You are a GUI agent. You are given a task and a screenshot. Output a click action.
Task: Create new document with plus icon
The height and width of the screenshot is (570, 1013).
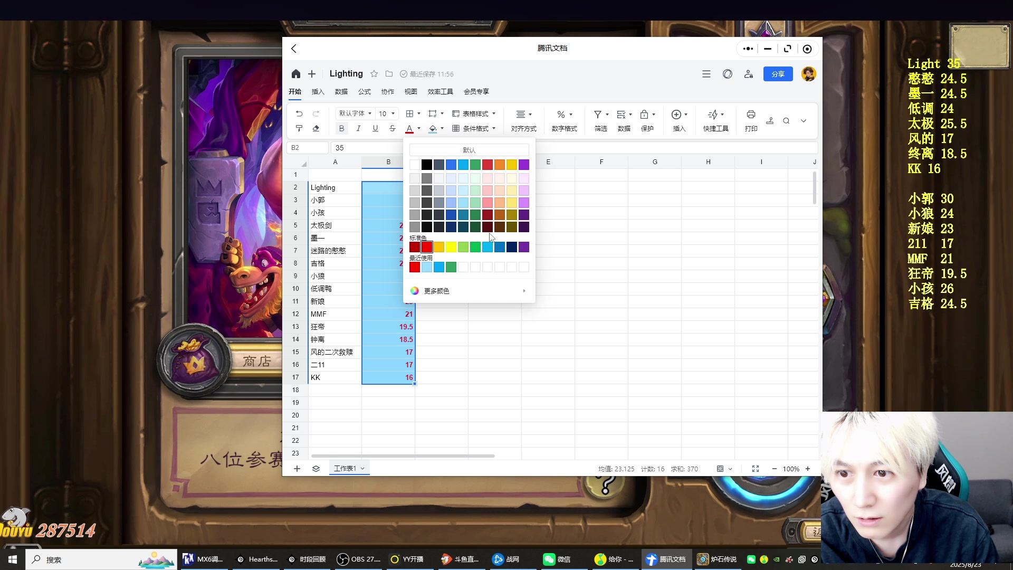(312, 74)
